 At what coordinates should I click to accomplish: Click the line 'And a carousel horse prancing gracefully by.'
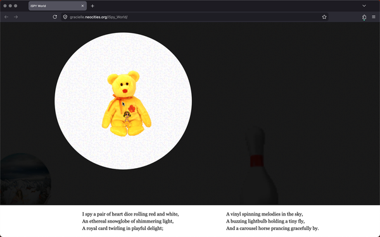(272, 228)
